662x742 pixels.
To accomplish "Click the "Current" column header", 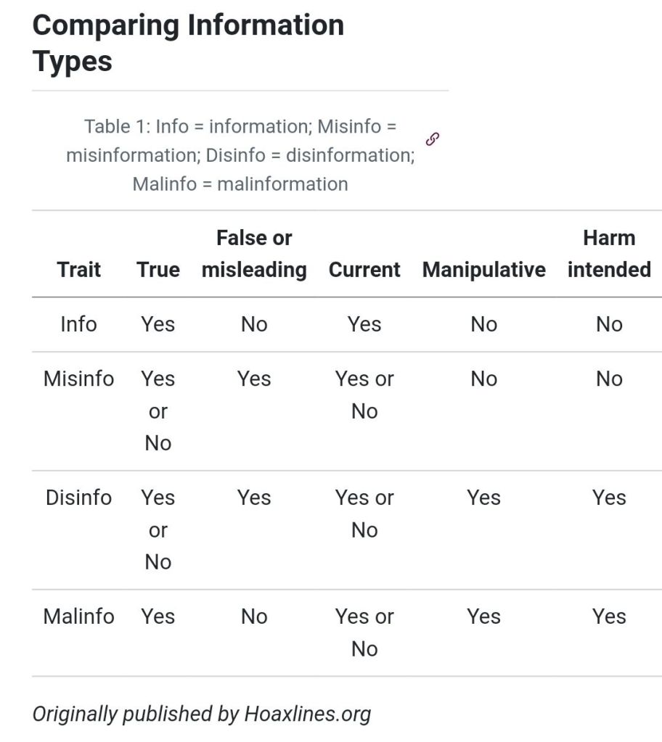I will click(x=364, y=270).
